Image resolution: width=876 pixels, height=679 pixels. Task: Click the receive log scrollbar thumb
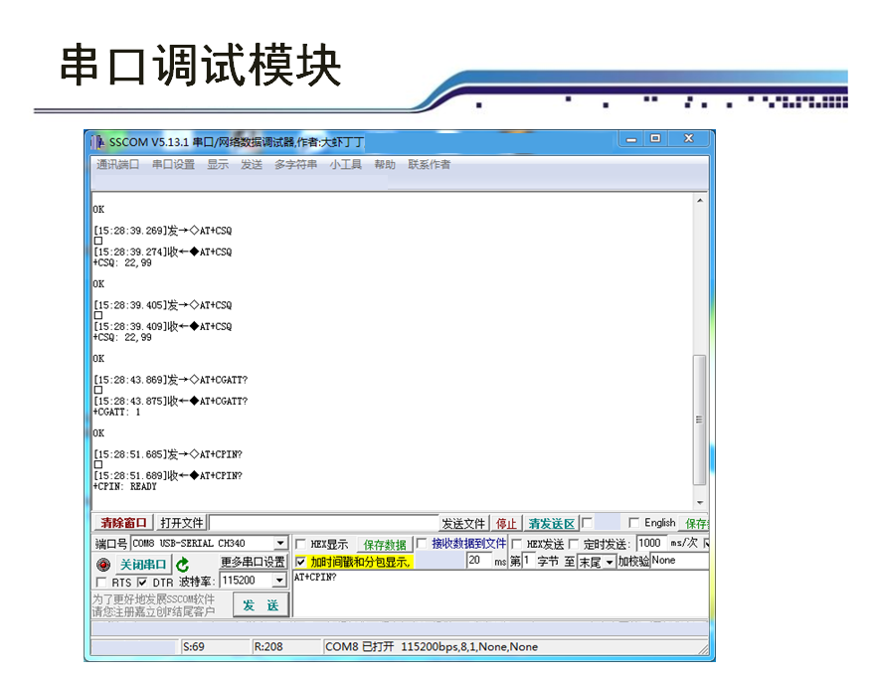699,420
